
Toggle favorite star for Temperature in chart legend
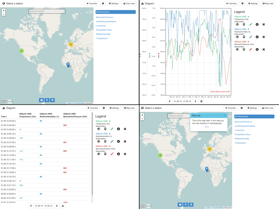click(x=248, y=17)
